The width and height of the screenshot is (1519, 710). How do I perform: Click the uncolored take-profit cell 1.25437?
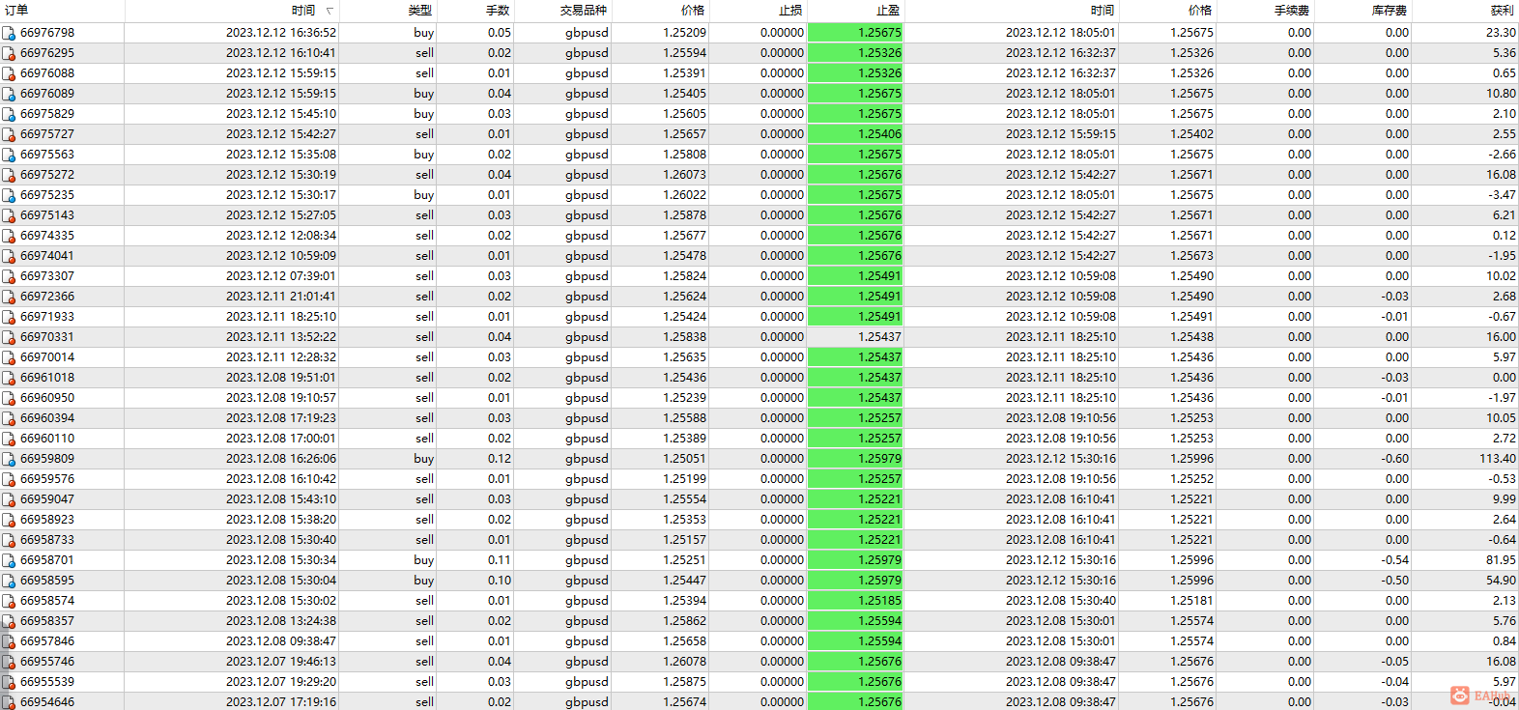(855, 337)
